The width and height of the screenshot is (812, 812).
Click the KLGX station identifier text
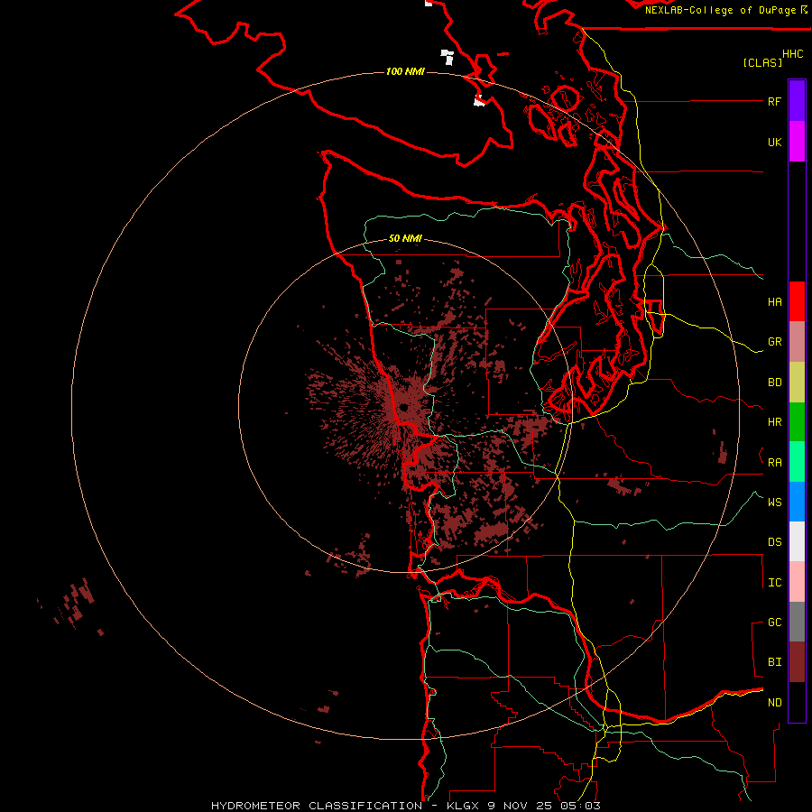pos(464,806)
